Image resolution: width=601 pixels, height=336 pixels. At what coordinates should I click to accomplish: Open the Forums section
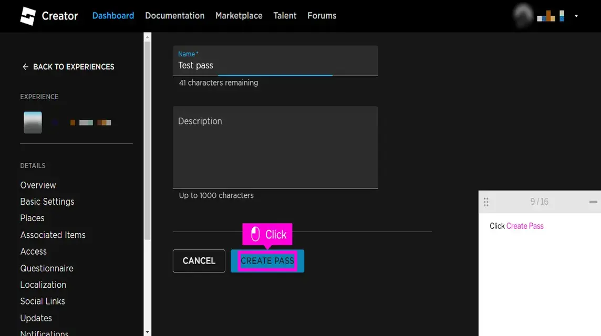point(322,16)
